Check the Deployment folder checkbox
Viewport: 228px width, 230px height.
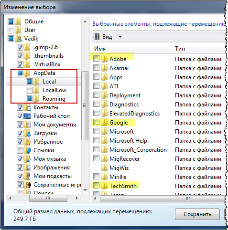coord(96,95)
